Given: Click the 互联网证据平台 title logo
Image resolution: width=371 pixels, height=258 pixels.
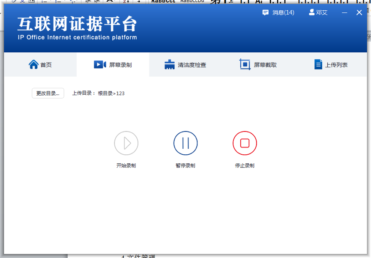Looking at the screenshot, I should click(77, 24).
